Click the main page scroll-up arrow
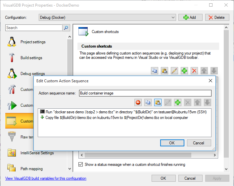This screenshot has width=234, height=186. [226, 27]
